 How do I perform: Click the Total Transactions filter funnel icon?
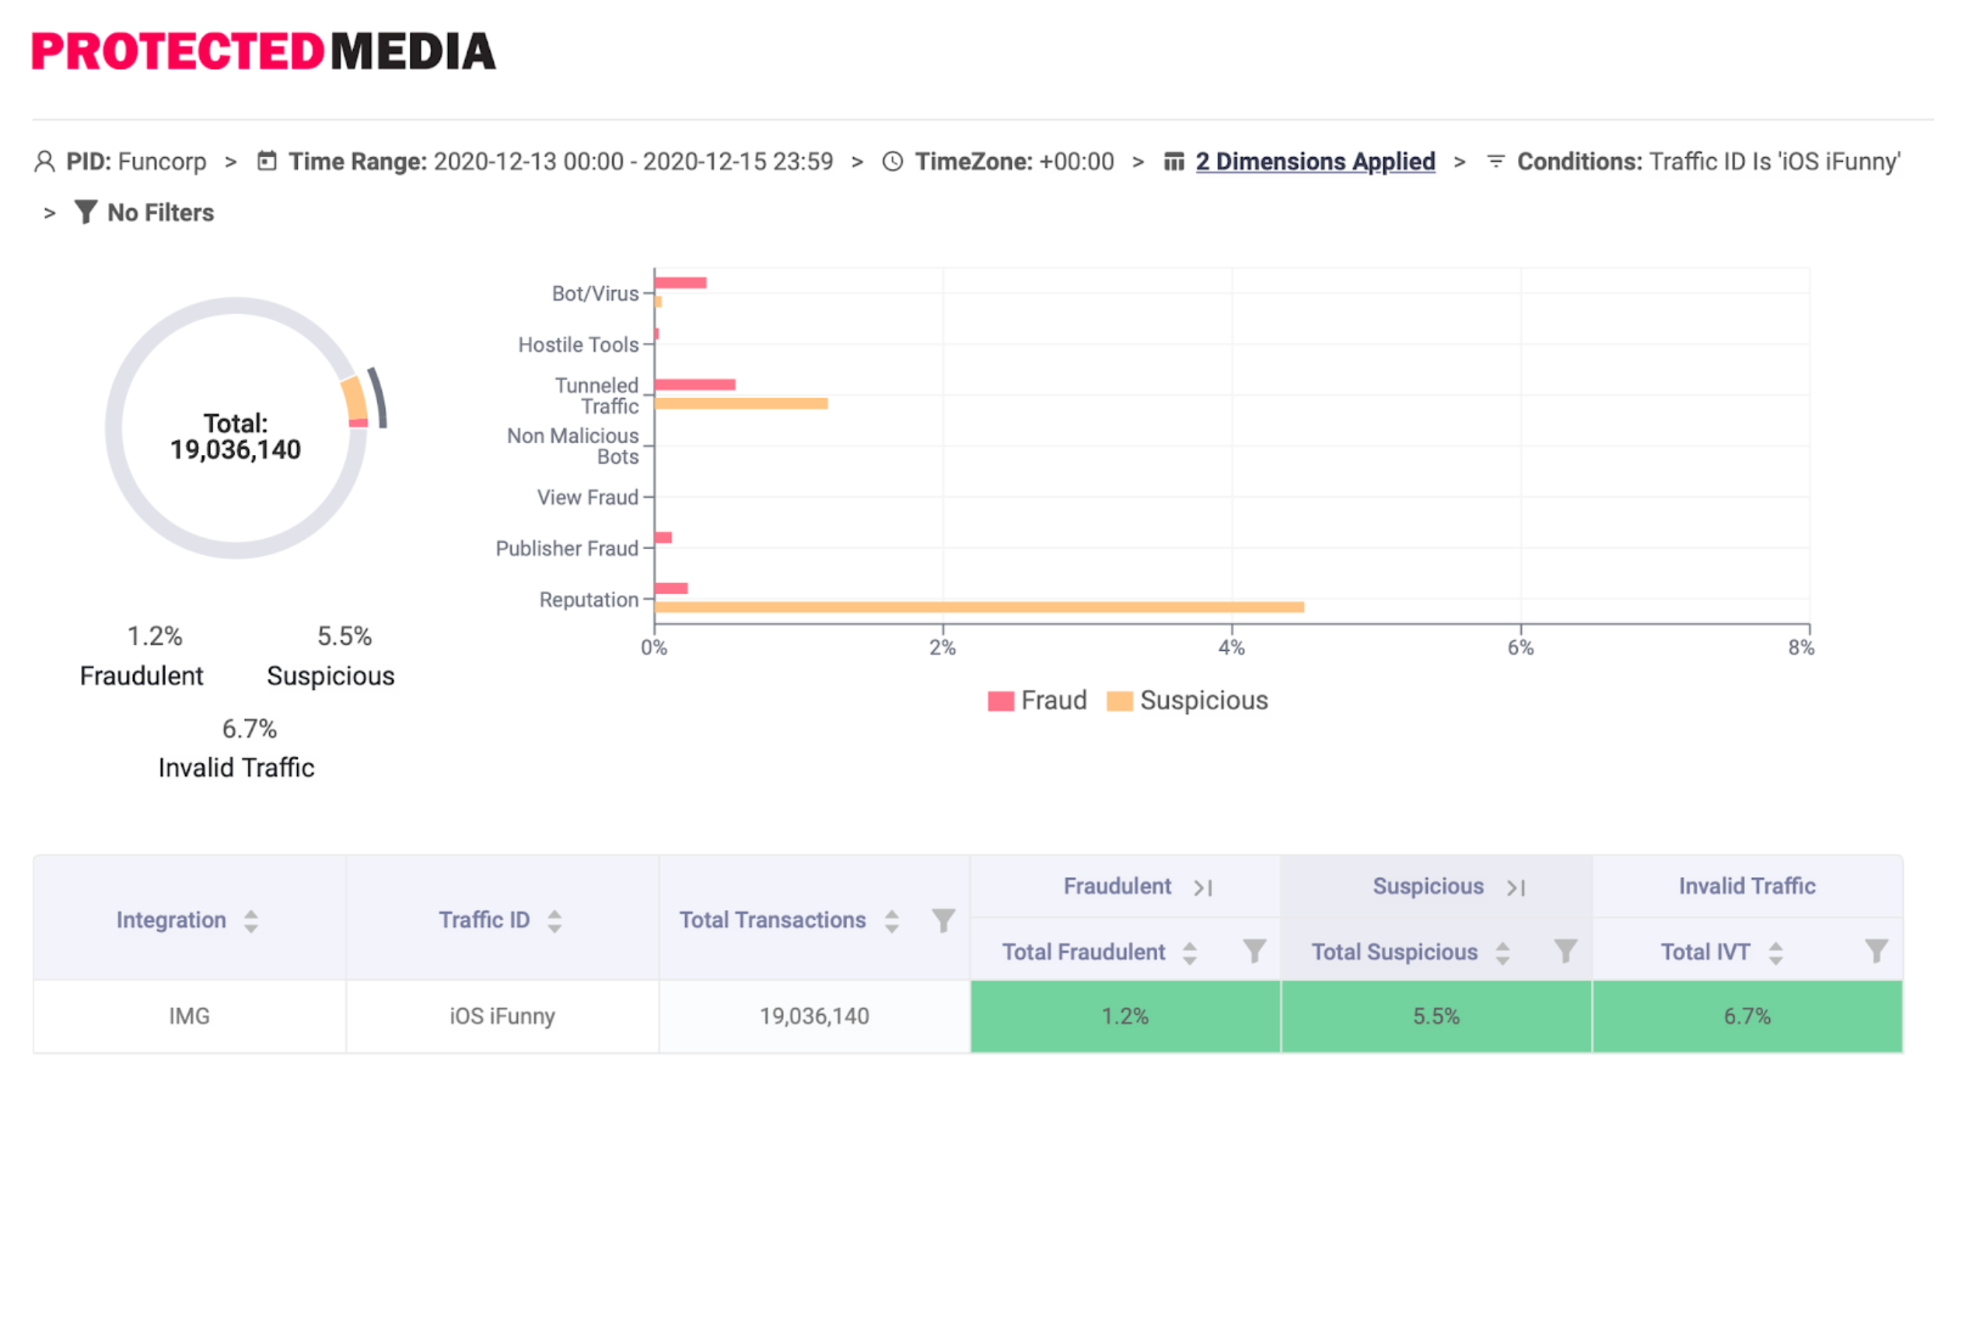(943, 920)
